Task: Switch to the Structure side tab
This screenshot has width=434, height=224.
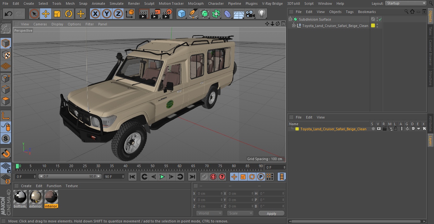Action: (431, 78)
